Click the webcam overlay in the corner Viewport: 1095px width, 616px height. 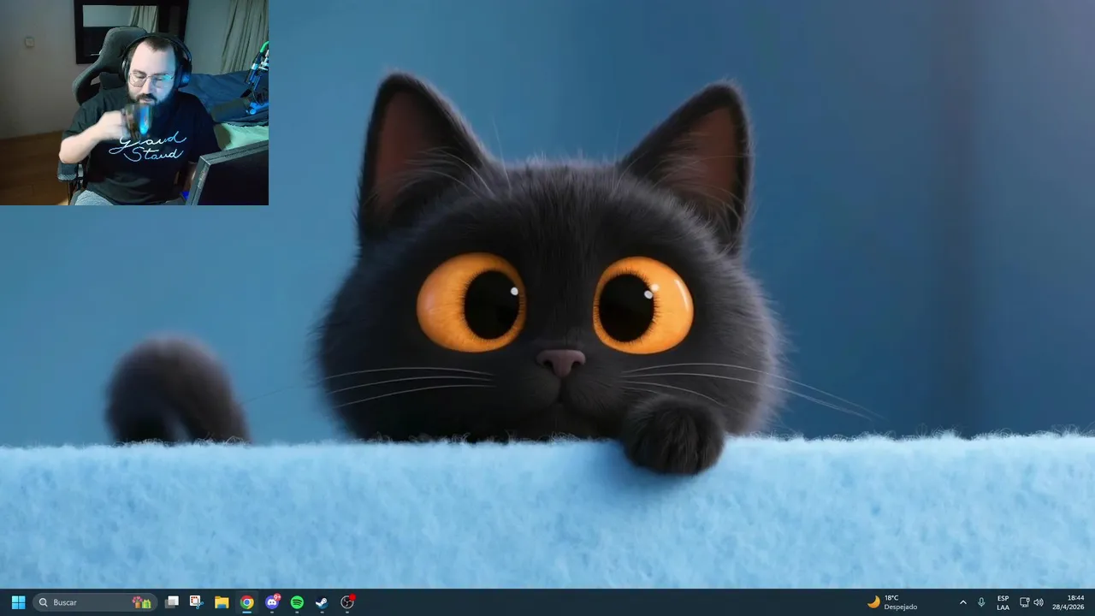[134, 103]
